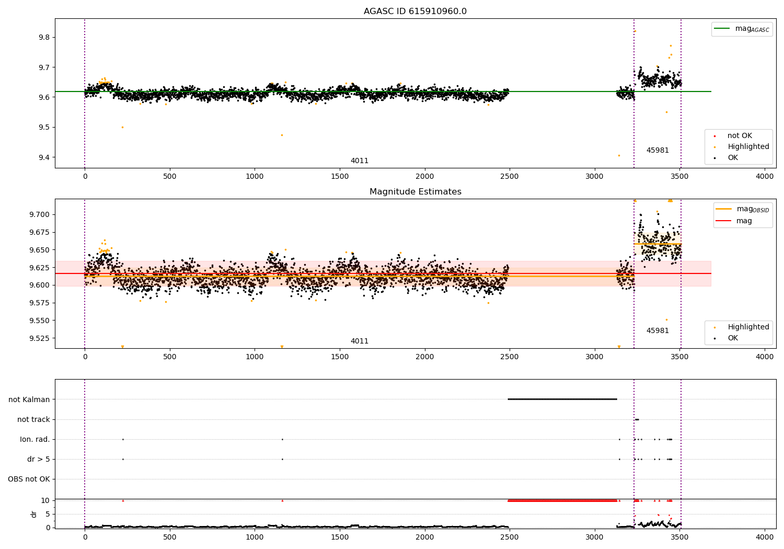The image size is (784, 549).
Task: Click mag OBSID legend entry in middle plot
Action: tap(743, 209)
